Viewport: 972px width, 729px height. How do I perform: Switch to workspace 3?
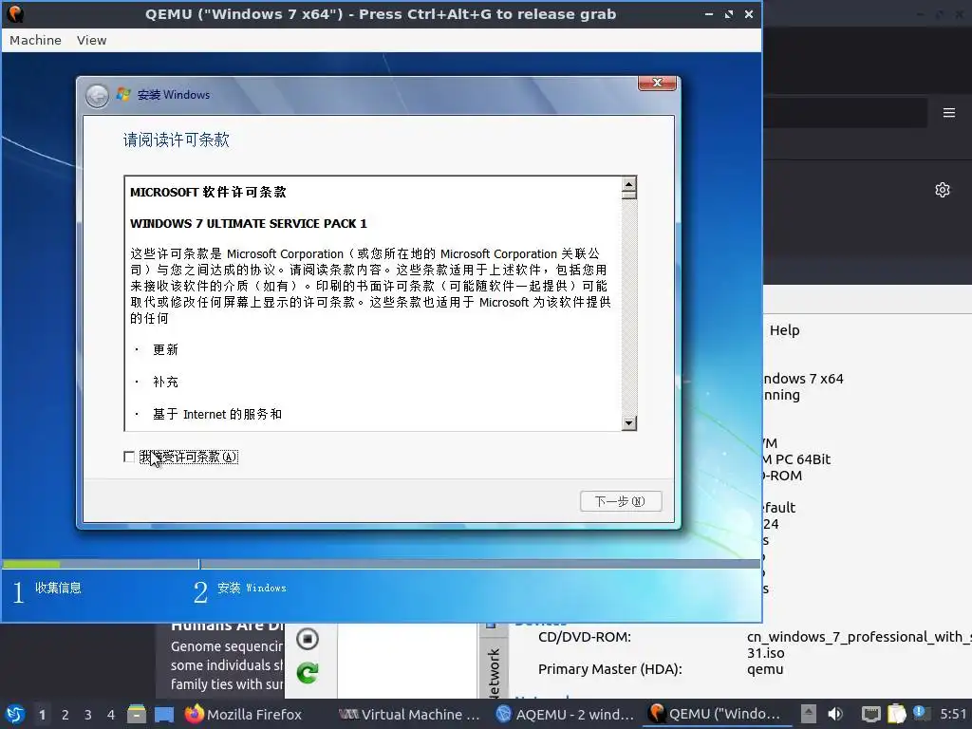click(88, 715)
